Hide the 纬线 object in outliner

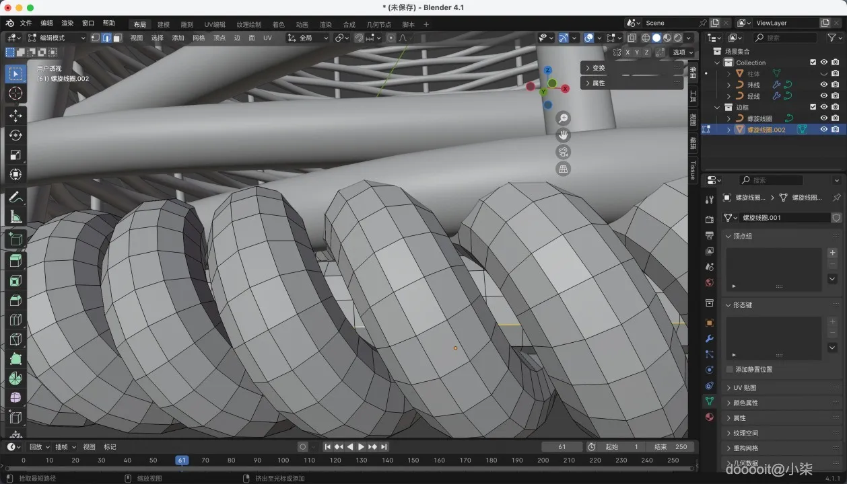coord(823,85)
